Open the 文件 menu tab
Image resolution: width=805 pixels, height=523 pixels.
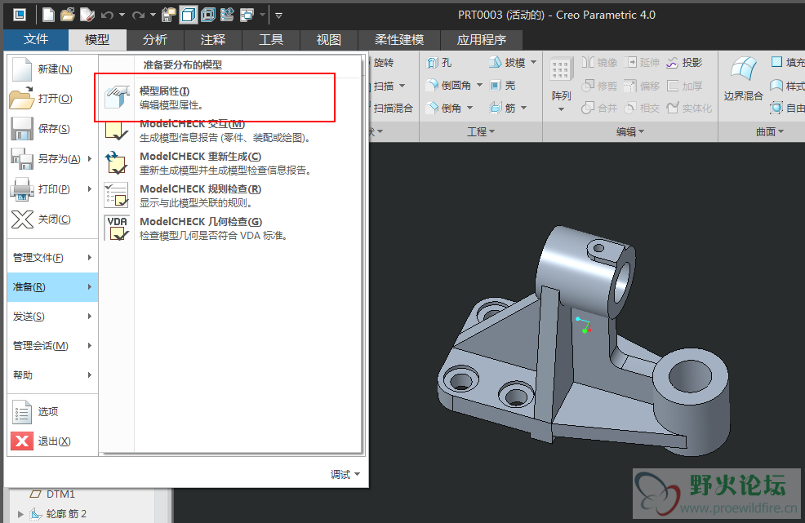pyautogui.click(x=36, y=39)
